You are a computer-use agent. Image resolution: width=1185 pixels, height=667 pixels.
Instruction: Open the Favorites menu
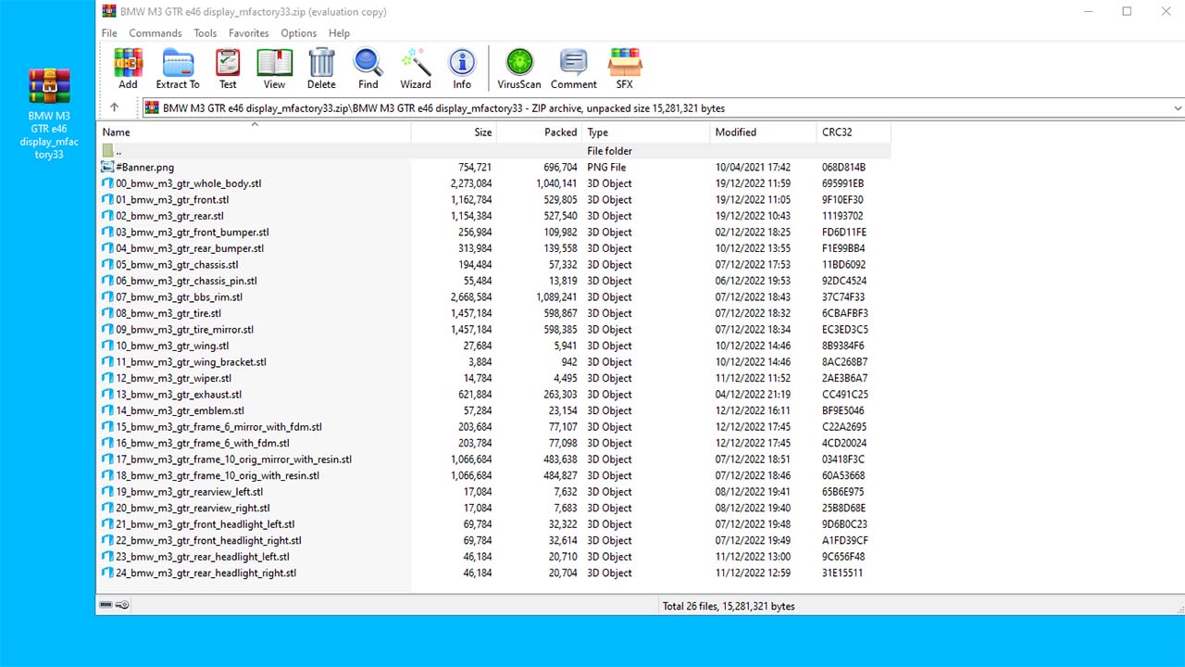pos(249,33)
